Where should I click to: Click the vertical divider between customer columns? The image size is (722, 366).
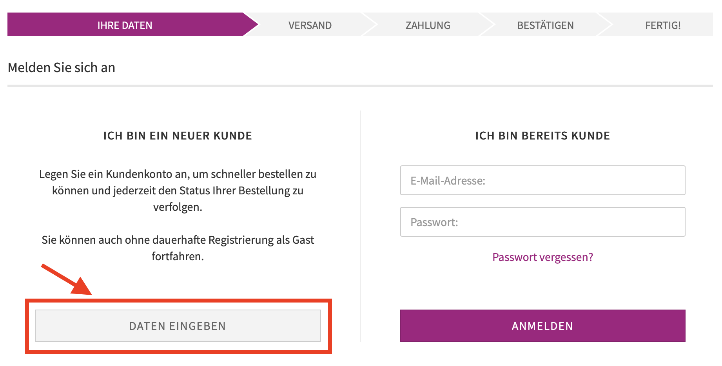point(361,226)
